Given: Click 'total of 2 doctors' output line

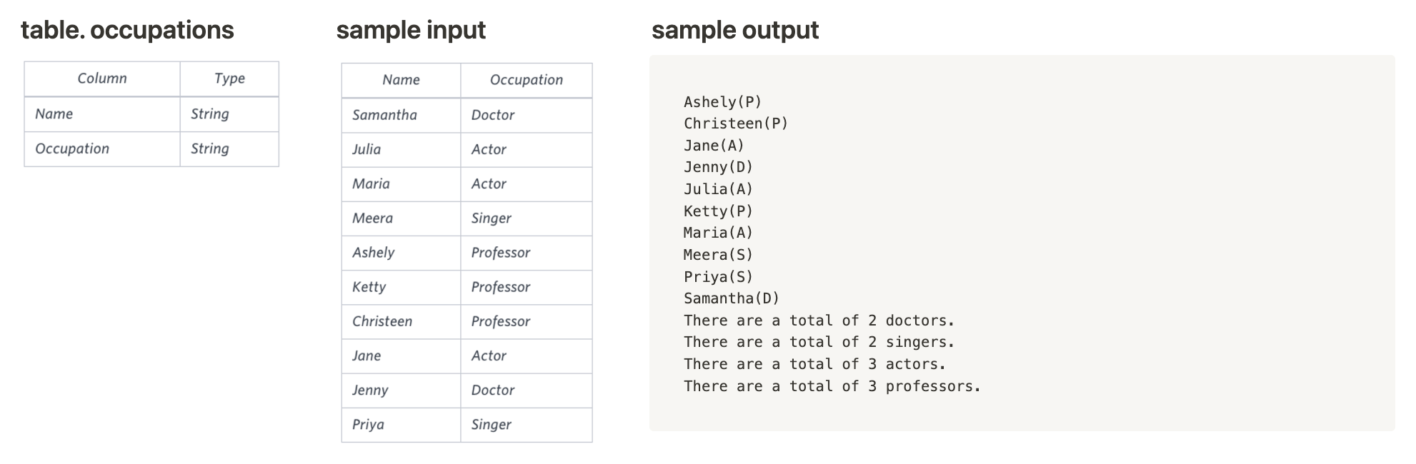Looking at the screenshot, I should coord(819,321).
